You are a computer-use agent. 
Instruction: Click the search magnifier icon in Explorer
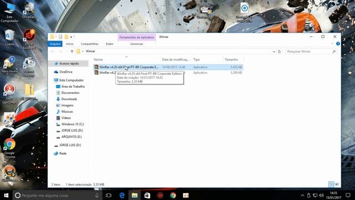tap(334, 52)
